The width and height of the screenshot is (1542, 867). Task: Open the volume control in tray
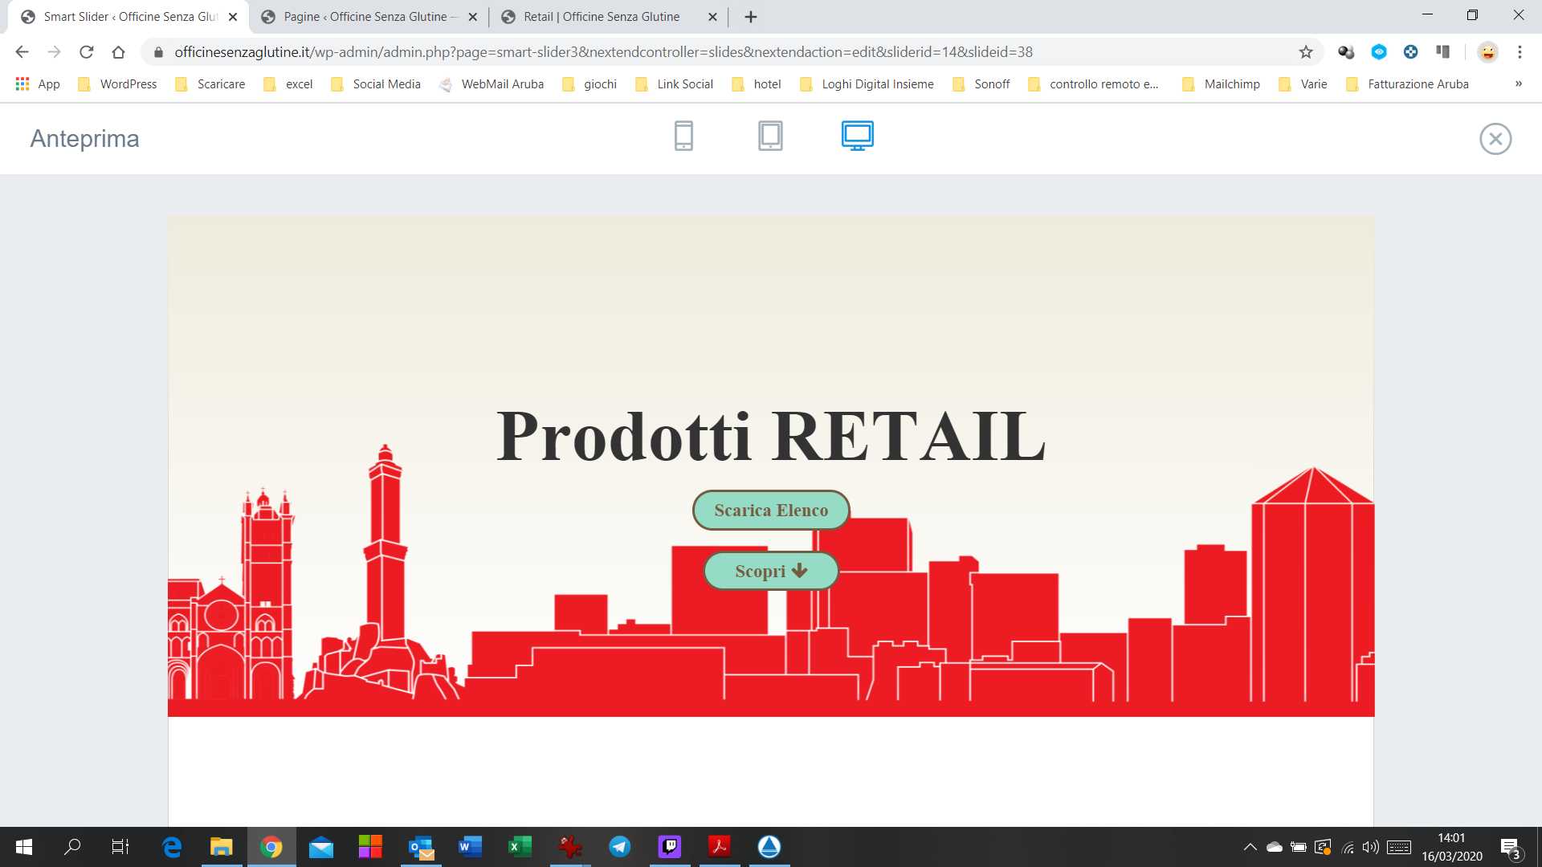click(1371, 847)
